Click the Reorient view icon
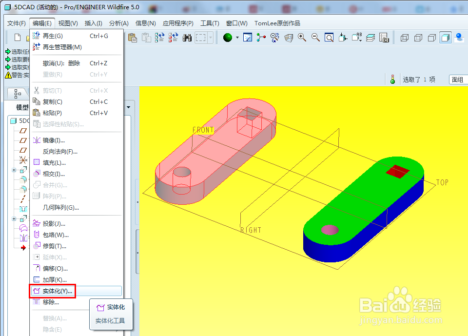The width and height of the screenshot is (468, 336). (343, 38)
